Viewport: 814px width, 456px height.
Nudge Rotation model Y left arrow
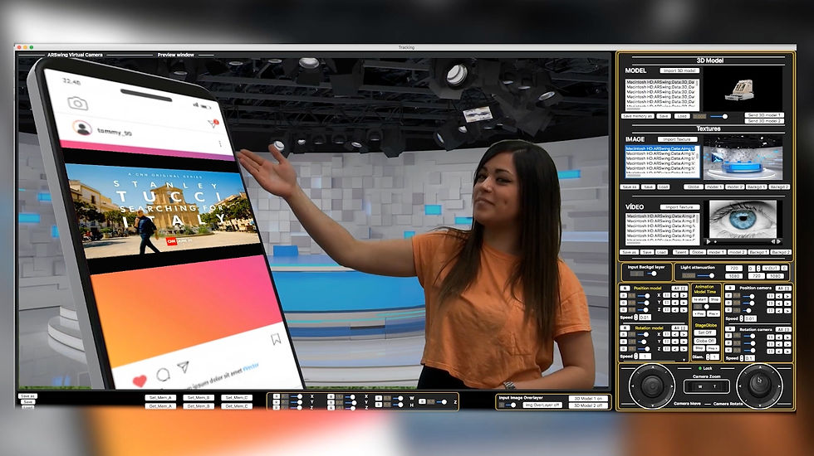(x=675, y=342)
